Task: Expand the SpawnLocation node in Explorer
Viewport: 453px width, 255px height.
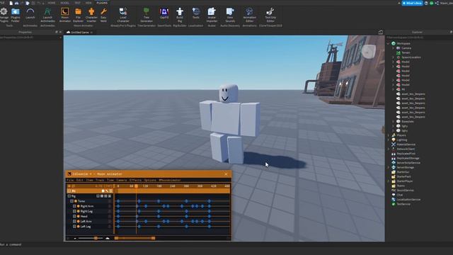Action: [394, 57]
